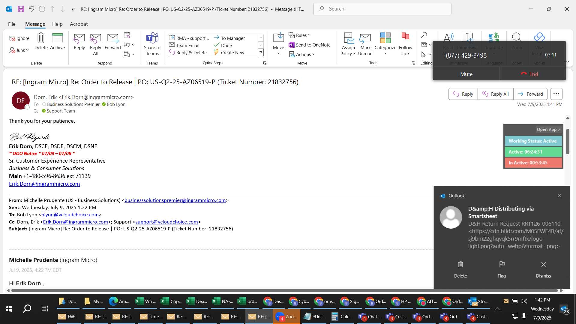Expand the Actions dropdown
The height and width of the screenshot is (324, 576).
tap(302, 54)
